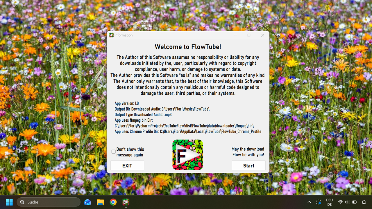Click the Output Dir Downloaded Audio path line

point(162,109)
